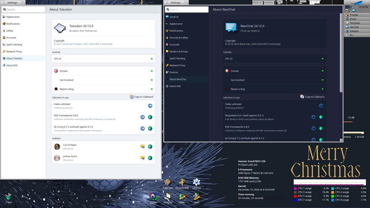The image size is (370, 208).
Task: Open Safety page in Tokodon settings
Action: point(23,31)
